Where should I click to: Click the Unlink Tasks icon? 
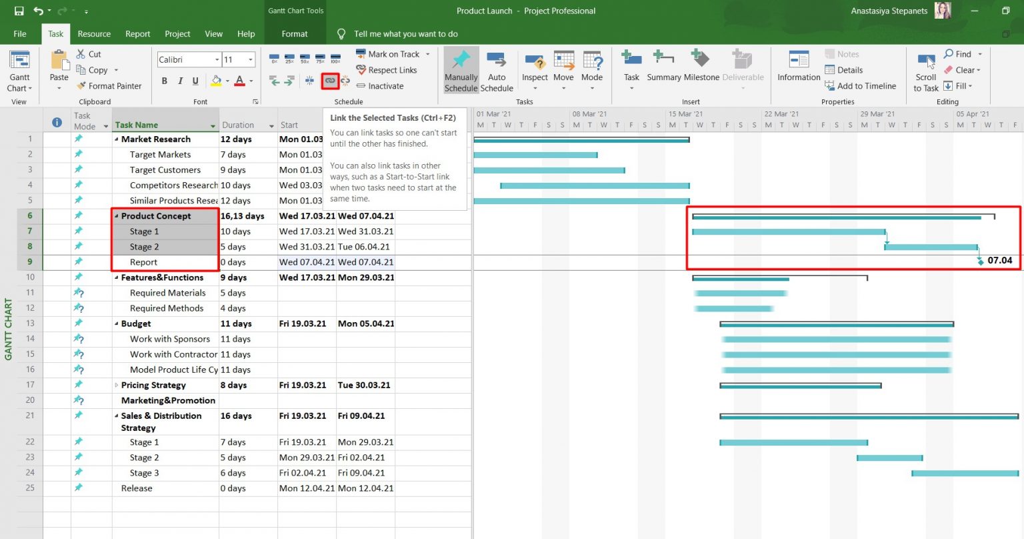click(346, 81)
